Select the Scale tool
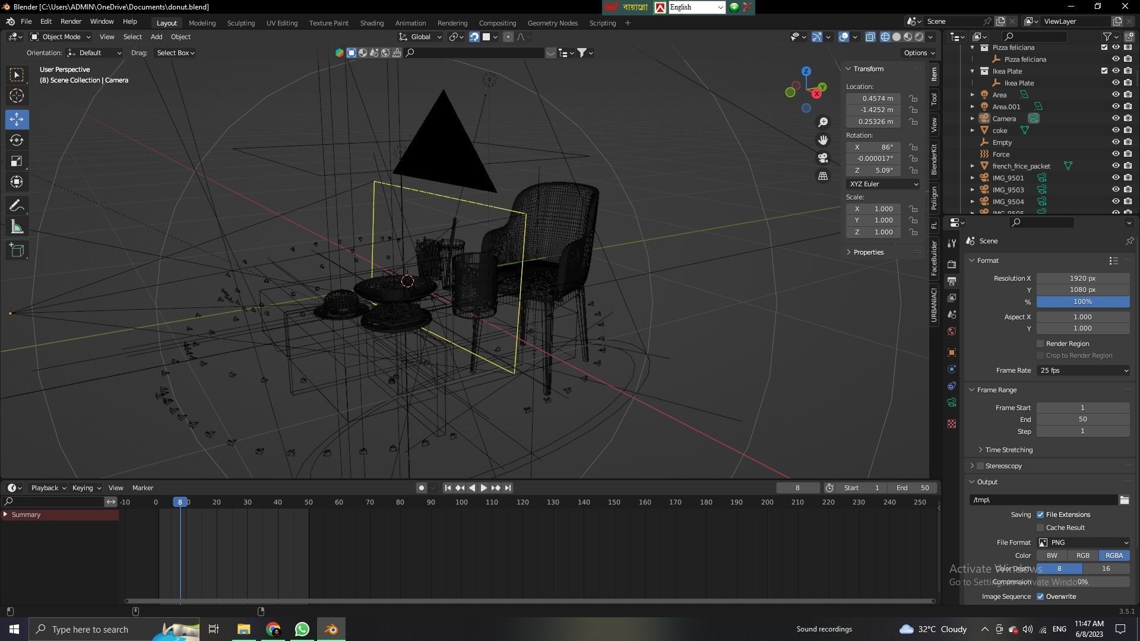The height and width of the screenshot is (641, 1140). point(17,161)
